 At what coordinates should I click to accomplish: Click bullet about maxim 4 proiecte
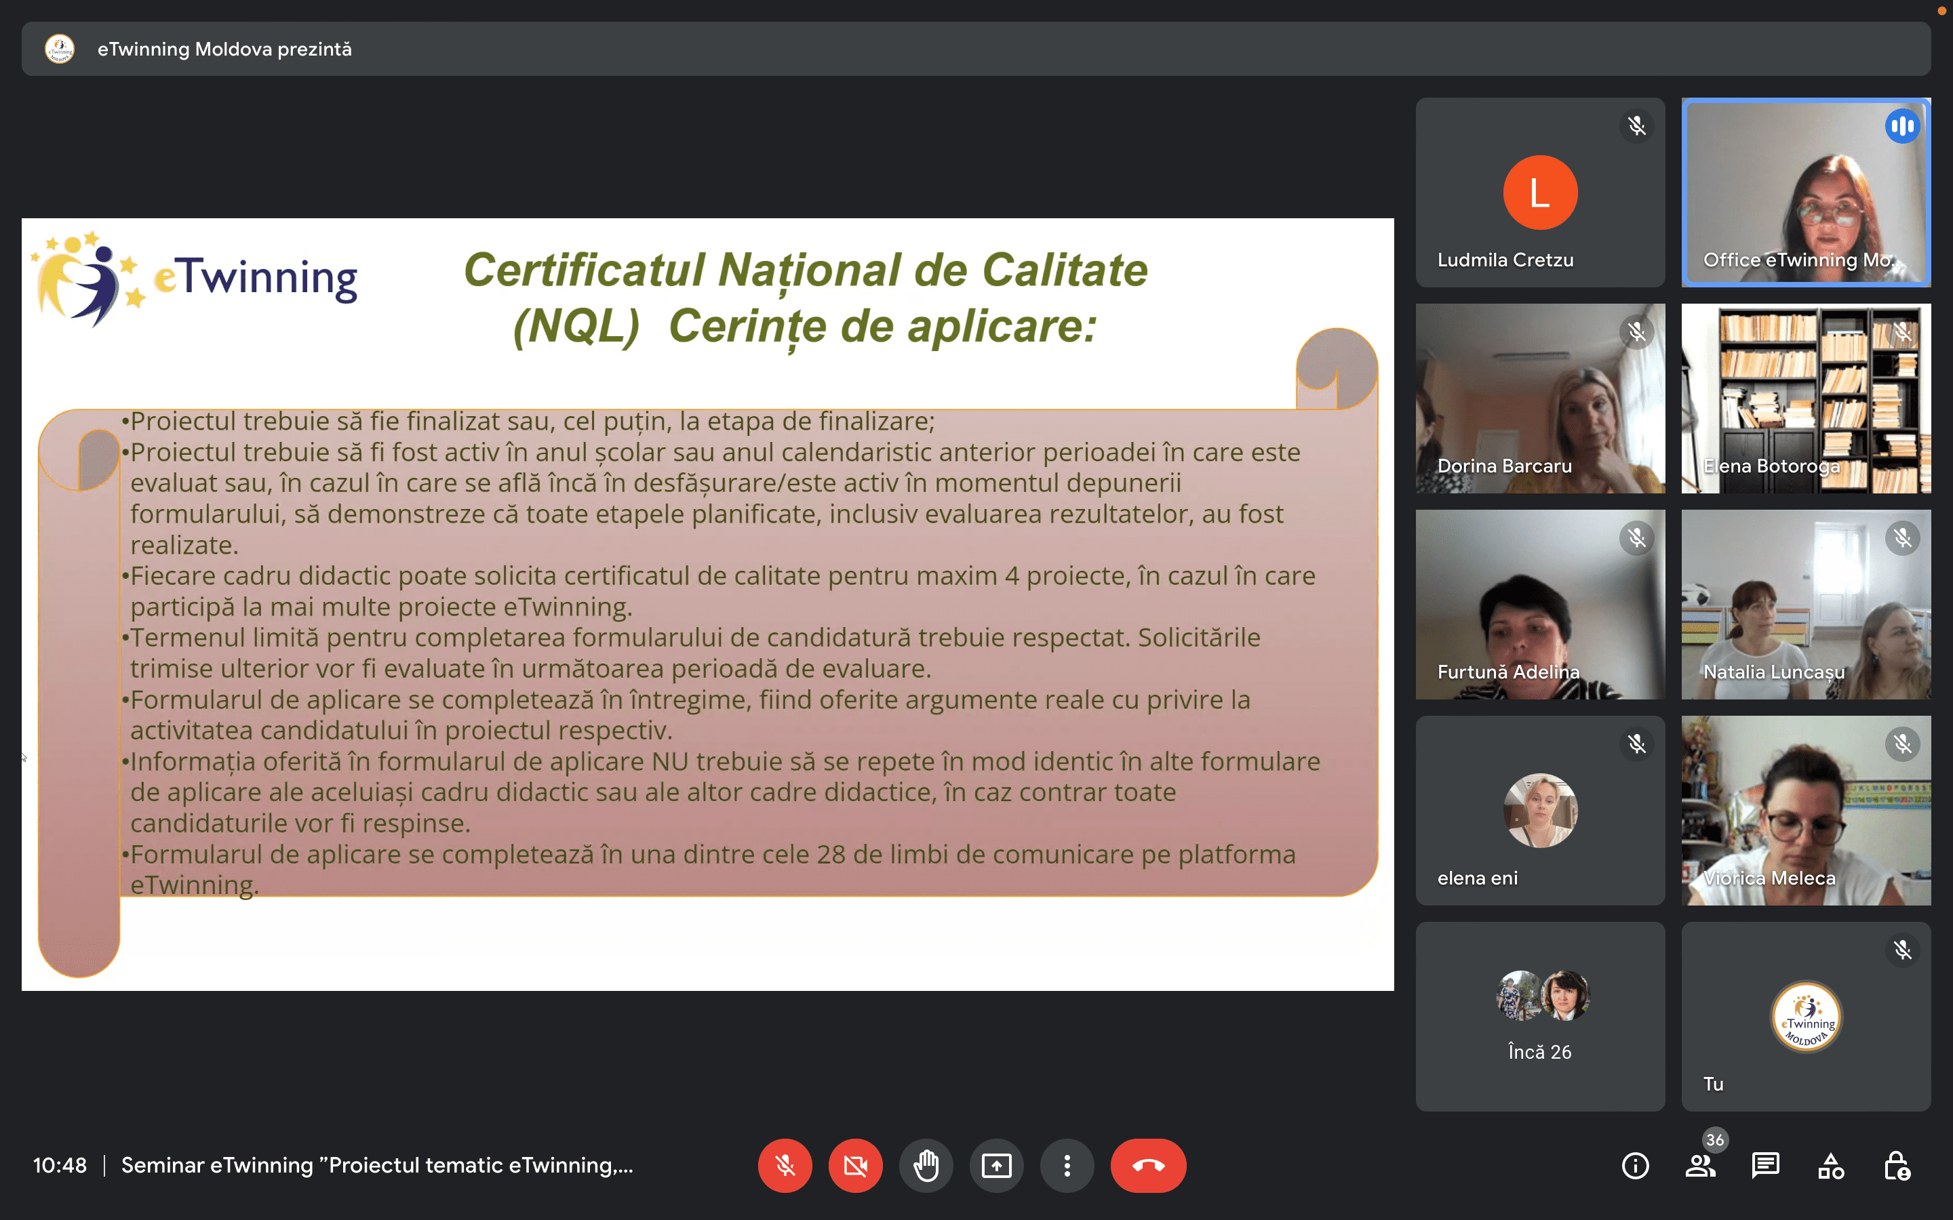click(718, 592)
